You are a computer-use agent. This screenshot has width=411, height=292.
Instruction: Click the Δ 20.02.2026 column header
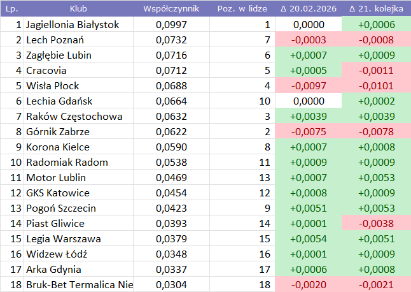point(308,9)
